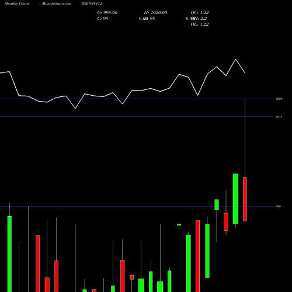This screenshot has width=292, height=292.
Task: Click the last red candle with long upper wick
Action: 245,199
